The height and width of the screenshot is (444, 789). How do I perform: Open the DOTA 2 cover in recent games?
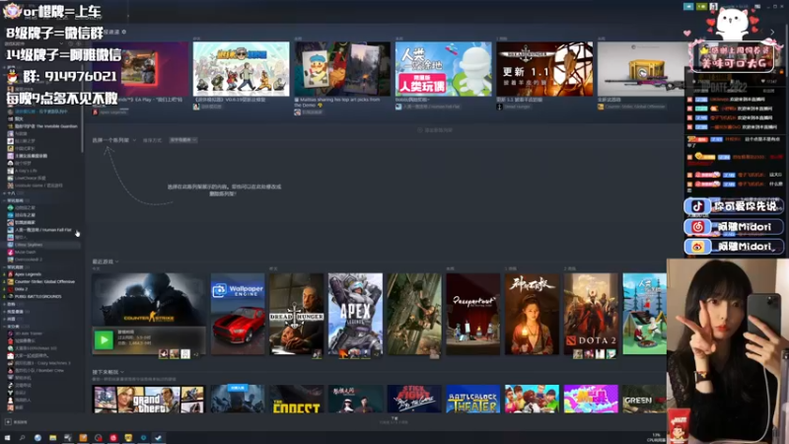pos(591,314)
